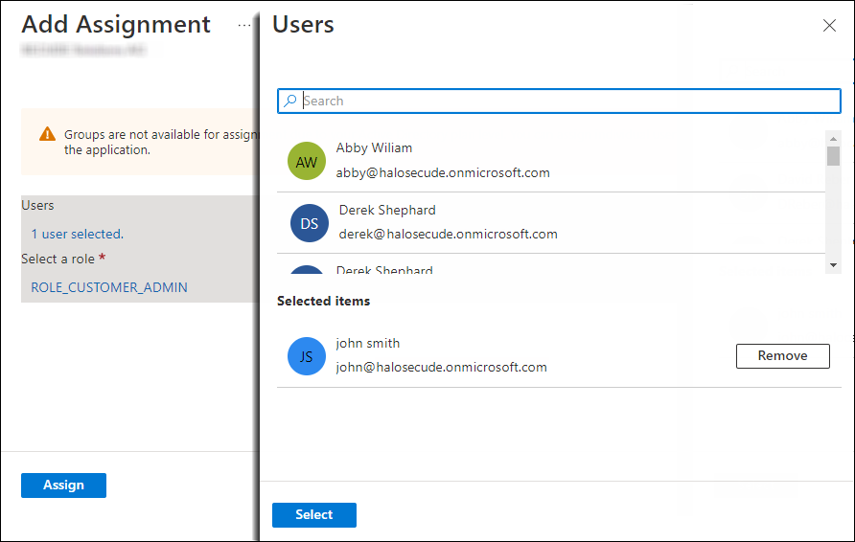Click the user list scrollbar down arrow
This screenshot has width=855, height=542.
click(x=833, y=264)
